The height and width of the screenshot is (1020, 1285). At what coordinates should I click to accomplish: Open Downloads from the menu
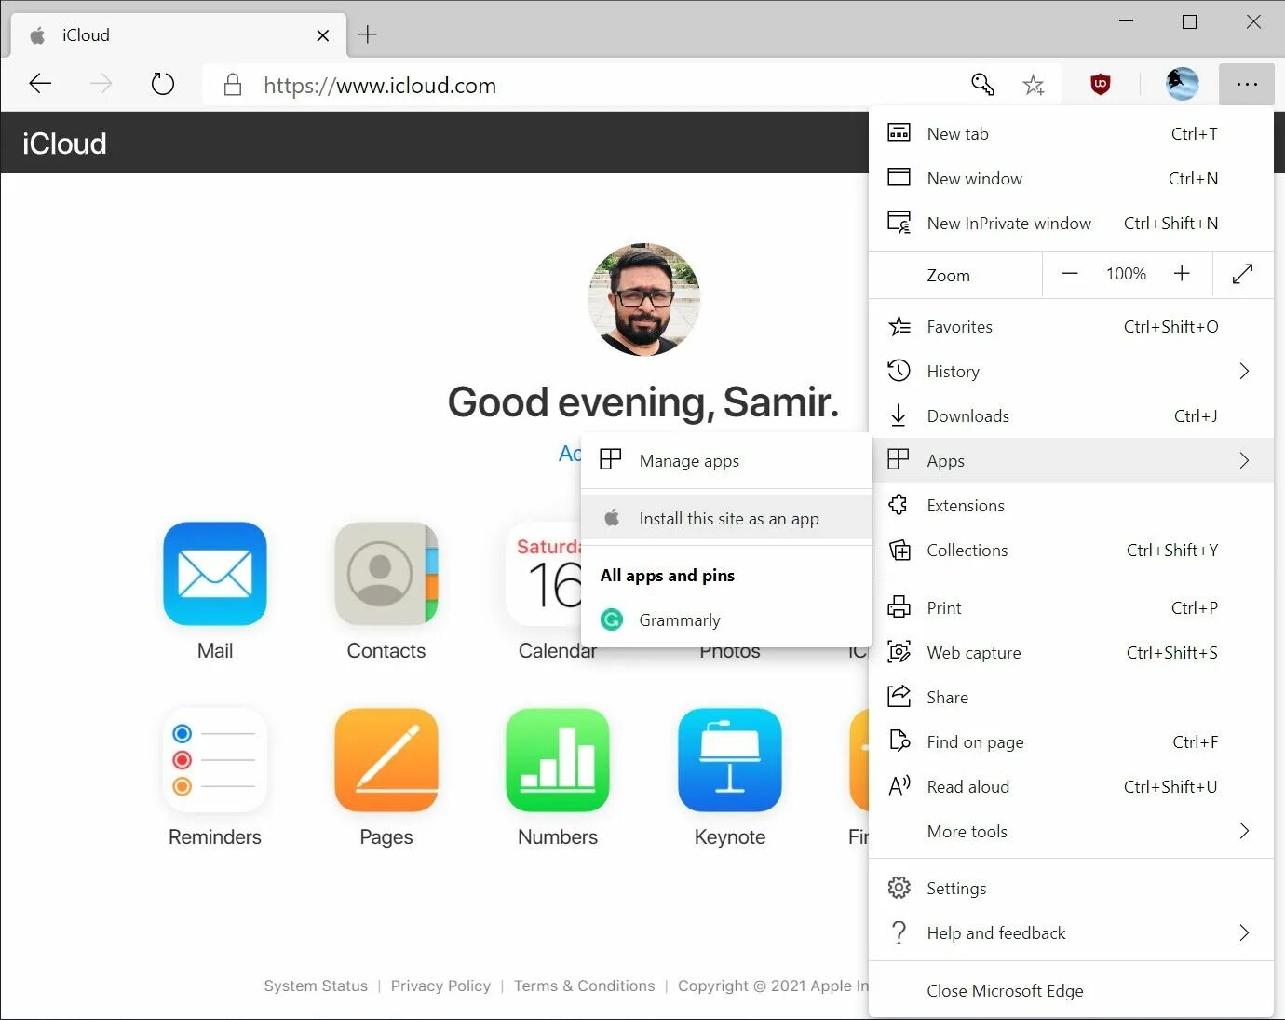click(x=1071, y=416)
